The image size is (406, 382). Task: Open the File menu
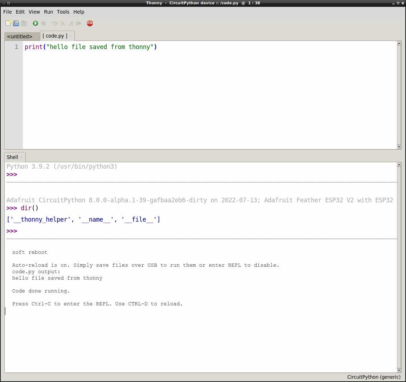pyautogui.click(x=8, y=12)
